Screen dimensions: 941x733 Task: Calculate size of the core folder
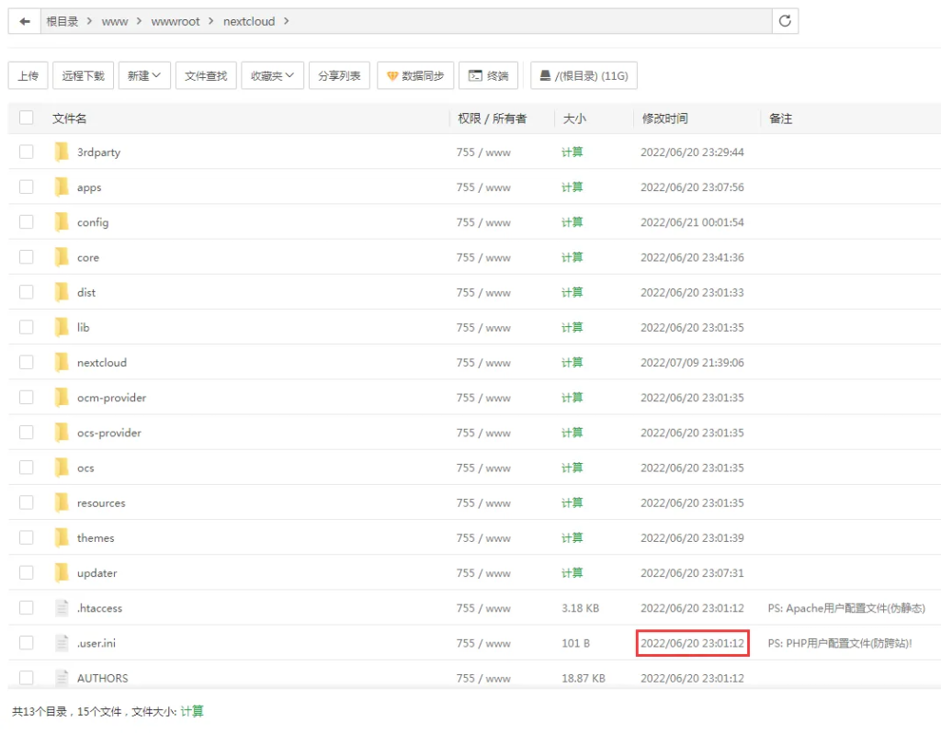tap(572, 257)
